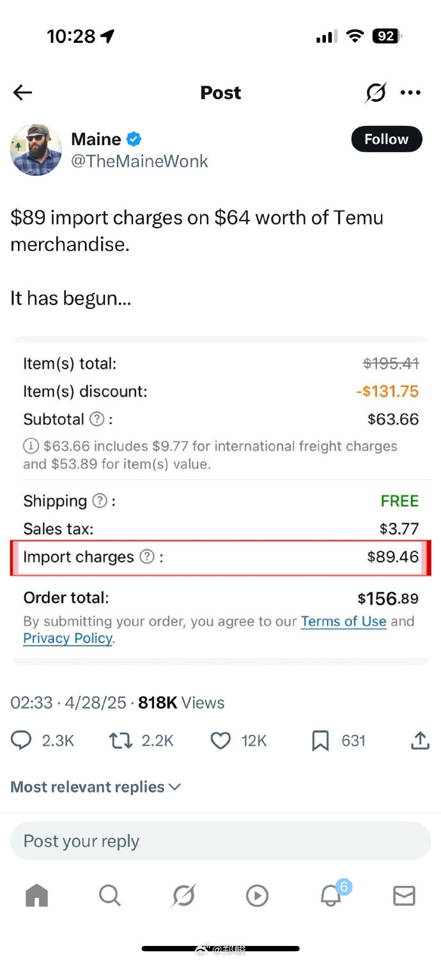Open the video play tab
The image size is (441, 960).
(x=257, y=895)
